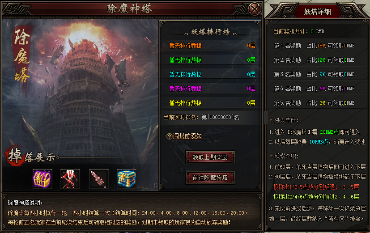Click the question mark icon beside 闯塔前须知
370x233 pixels.
(169, 136)
